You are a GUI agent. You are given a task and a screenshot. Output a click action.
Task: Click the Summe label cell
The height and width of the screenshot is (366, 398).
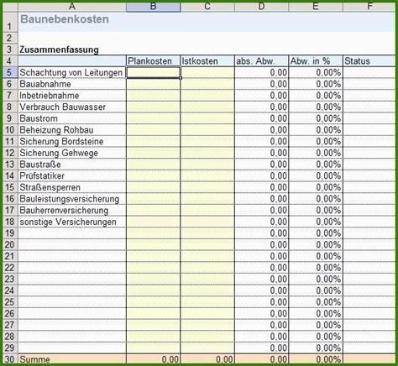(x=72, y=359)
